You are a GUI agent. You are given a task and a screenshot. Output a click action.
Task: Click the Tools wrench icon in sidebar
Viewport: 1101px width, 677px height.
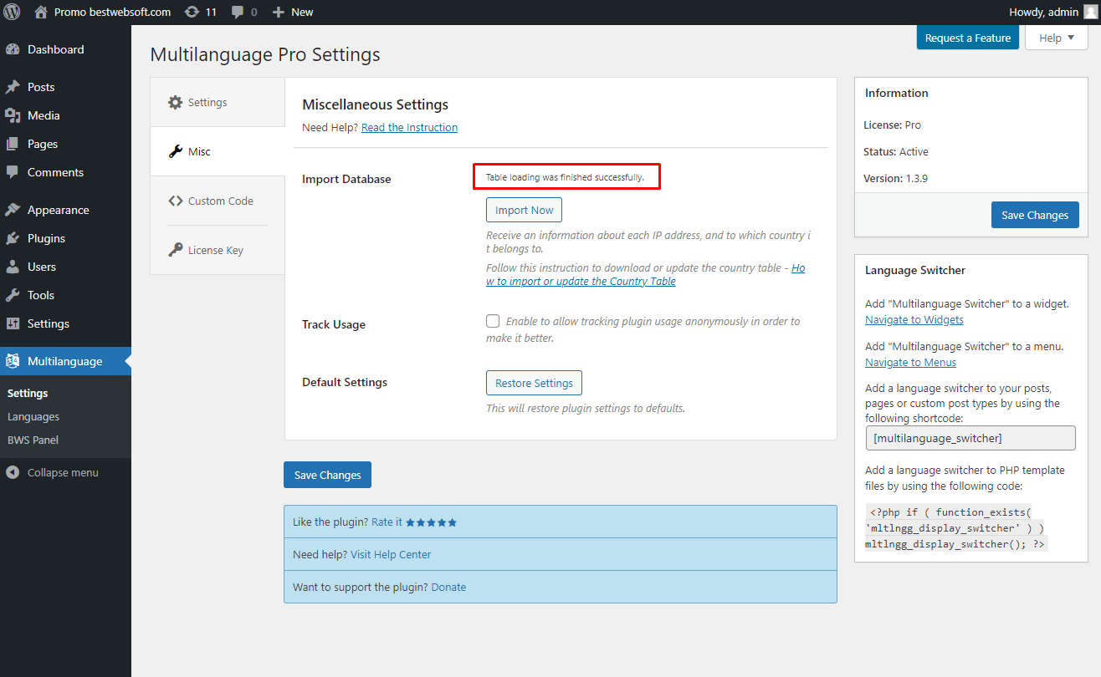tap(13, 295)
